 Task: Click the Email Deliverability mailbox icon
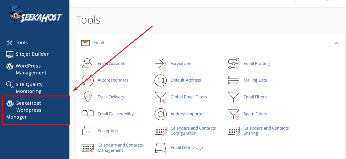coord(88,114)
